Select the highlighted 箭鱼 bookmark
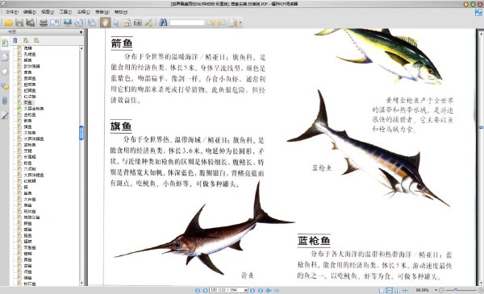The image size is (484, 294). [x=28, y=102]
